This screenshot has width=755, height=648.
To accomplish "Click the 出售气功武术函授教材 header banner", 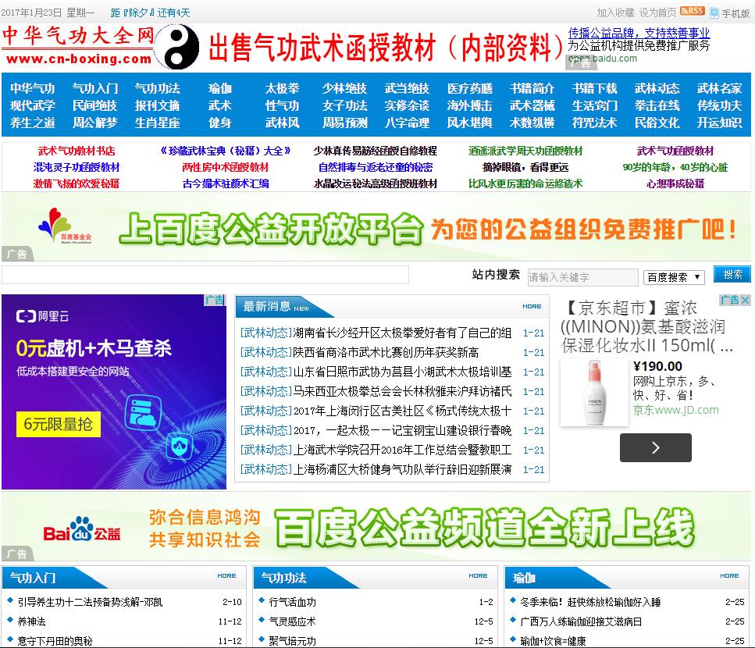I will tap(386, 48).
